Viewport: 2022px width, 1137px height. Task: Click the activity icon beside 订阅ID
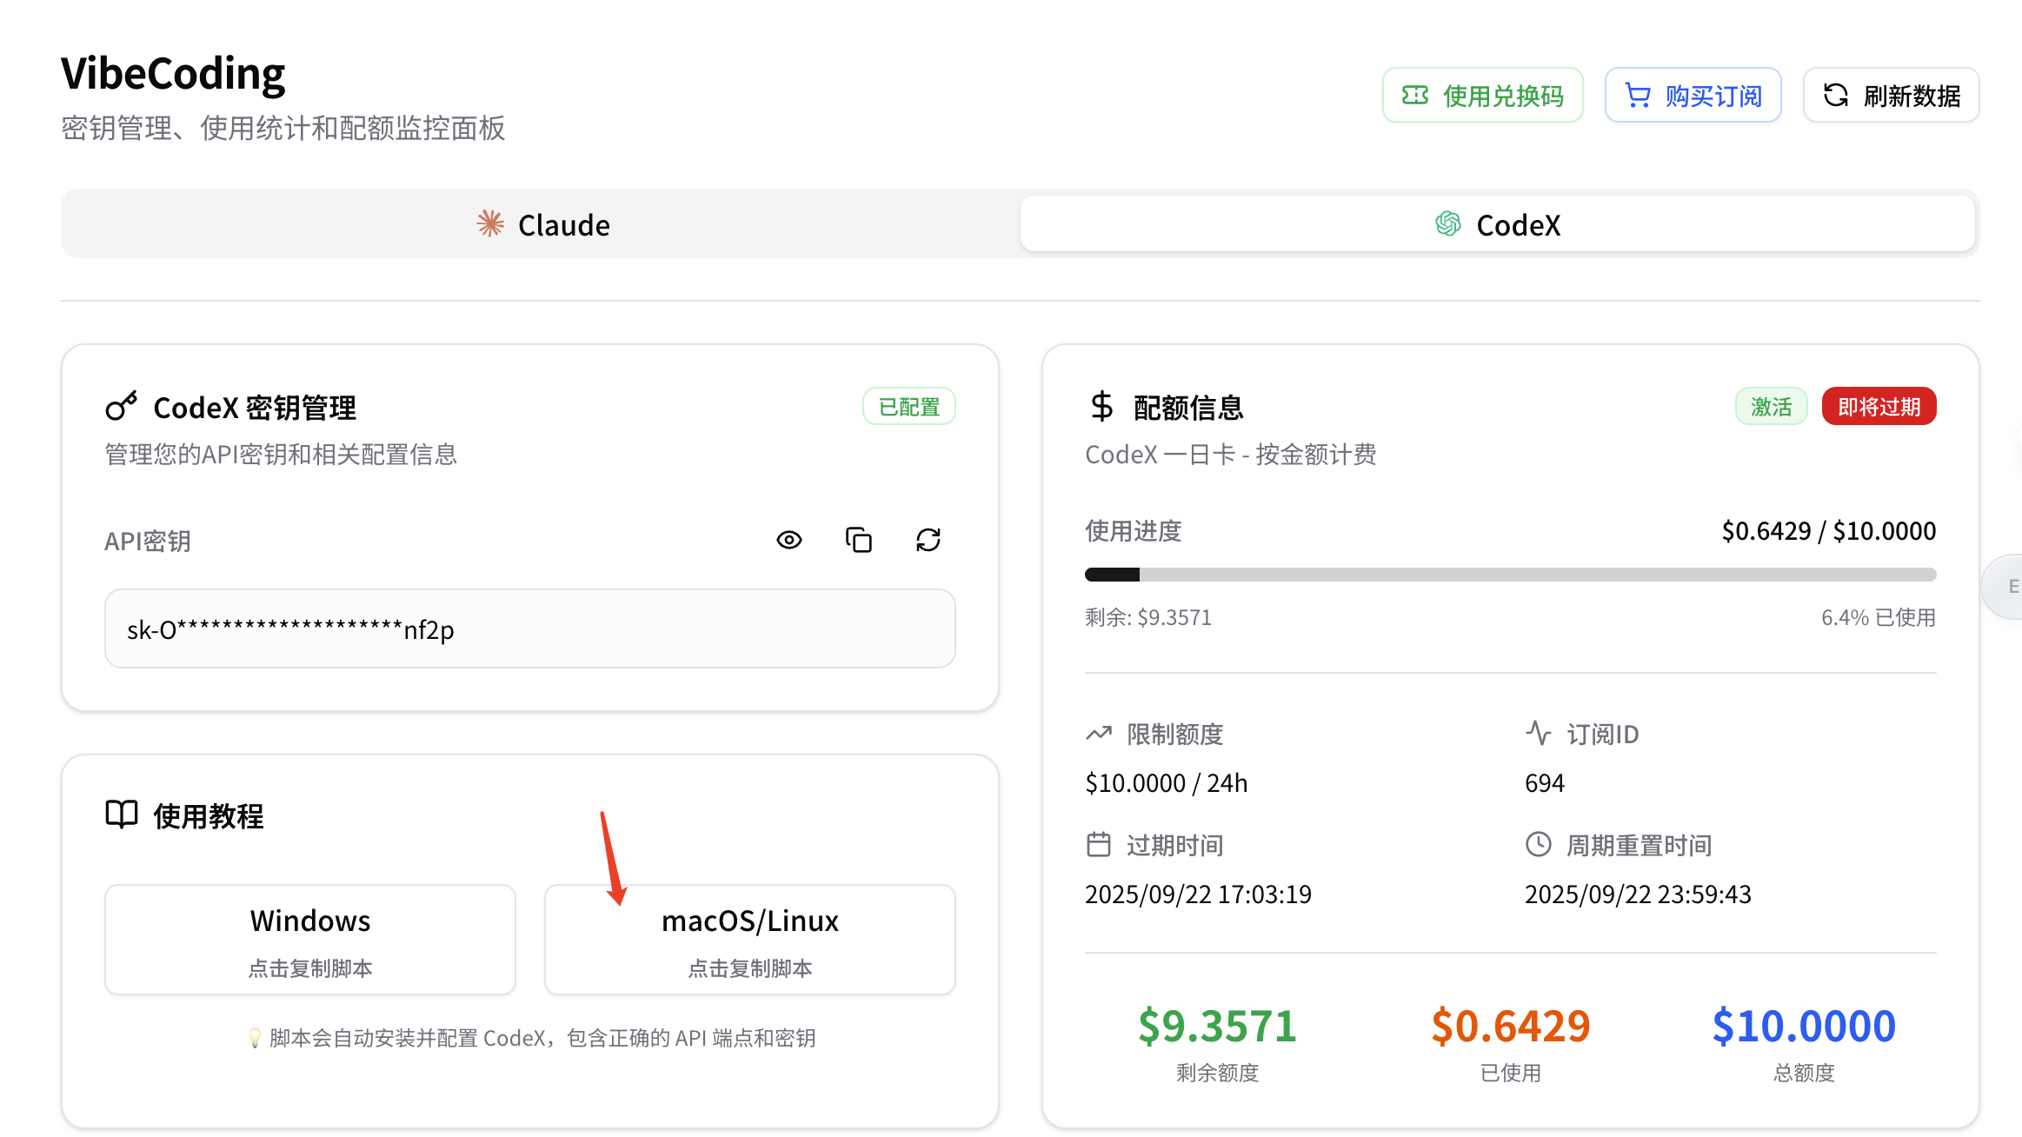[x=1538, y=734]
